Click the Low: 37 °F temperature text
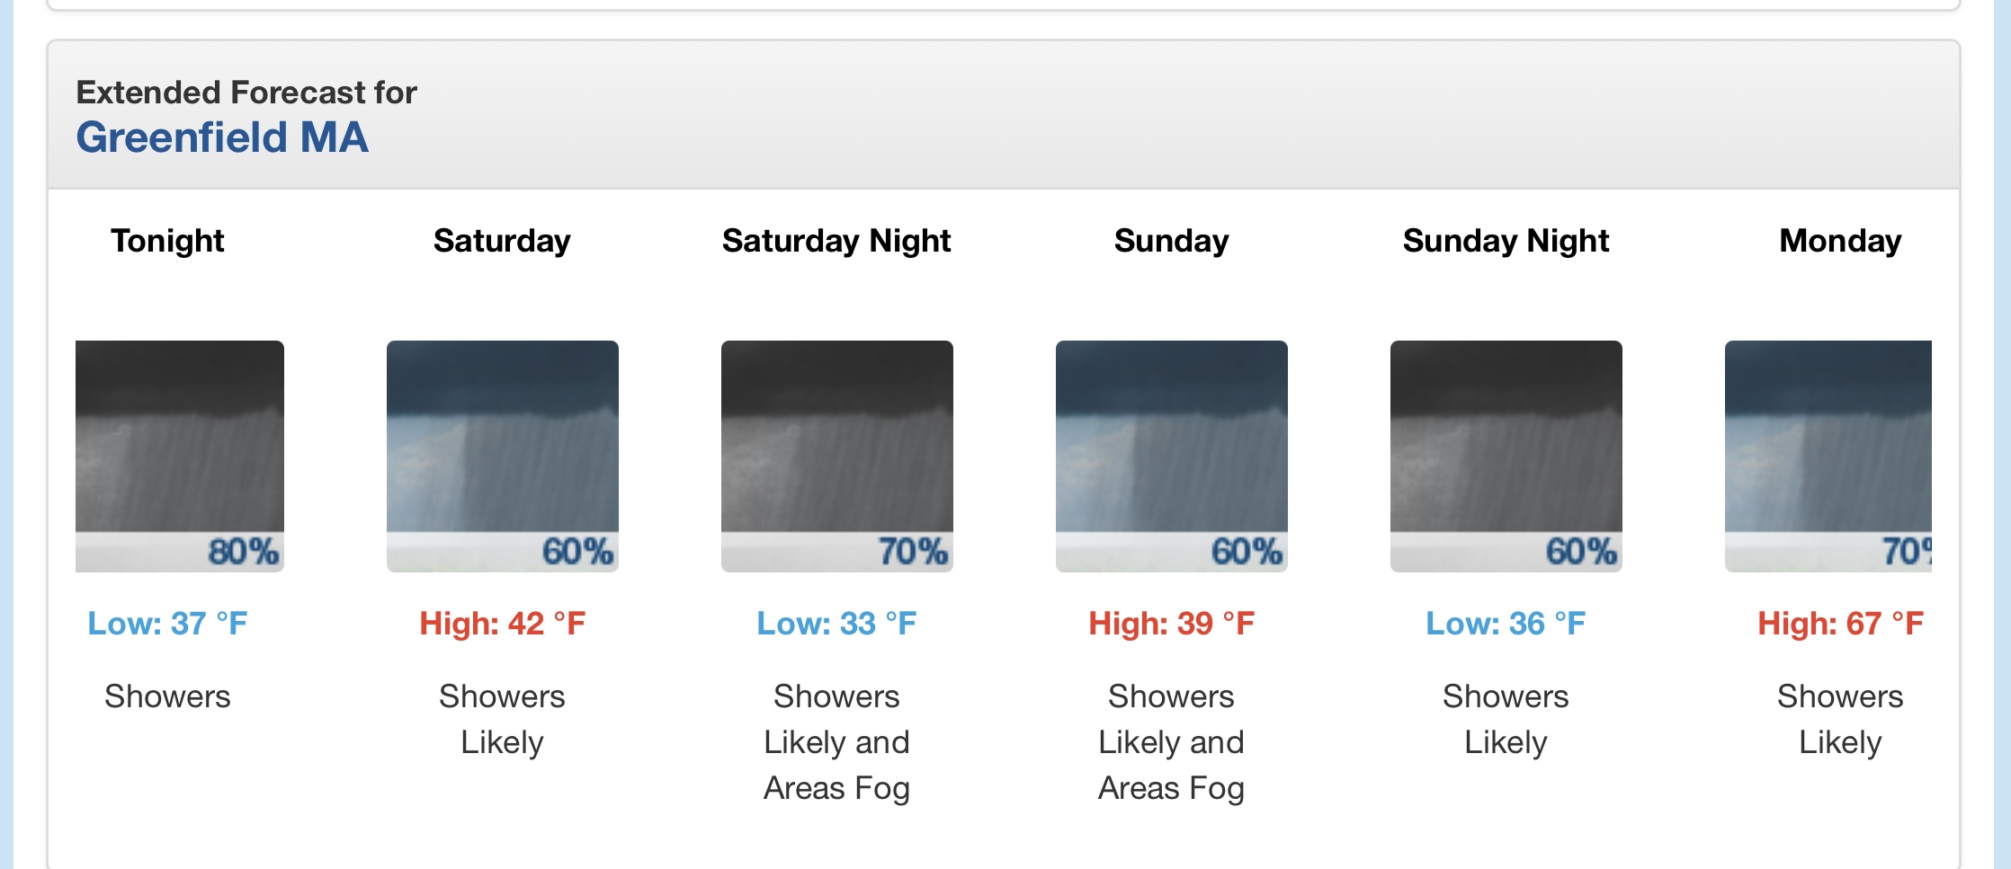Viewport: 2011px width, 869px height. 167,624
